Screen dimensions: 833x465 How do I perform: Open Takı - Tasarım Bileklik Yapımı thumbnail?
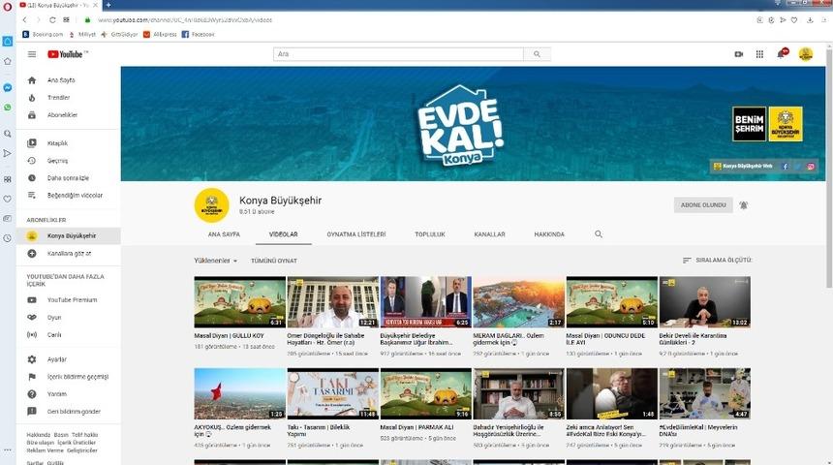coord(332,393)
